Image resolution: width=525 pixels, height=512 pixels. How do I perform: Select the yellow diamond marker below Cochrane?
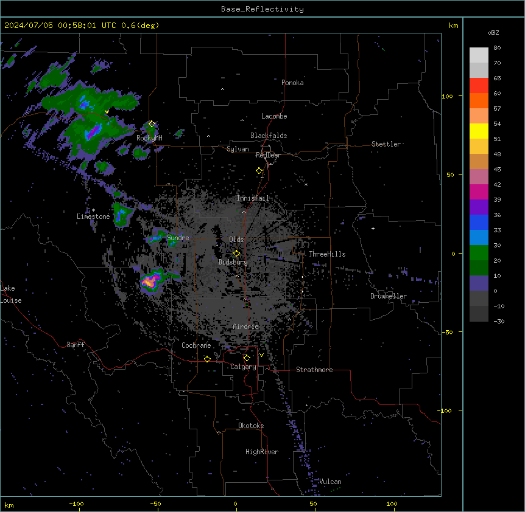coord(207,359)
